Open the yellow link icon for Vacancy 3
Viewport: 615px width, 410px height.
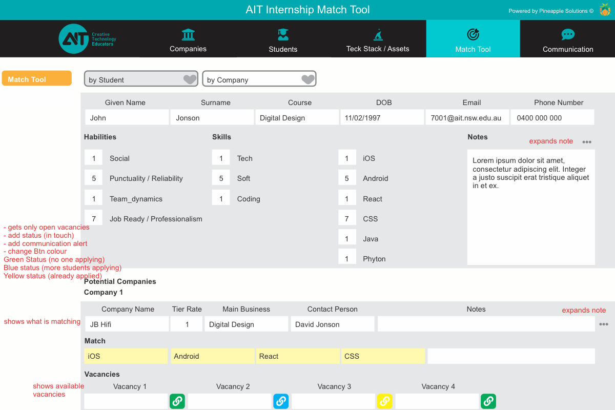pyautogui.click(x=384, y=401)
